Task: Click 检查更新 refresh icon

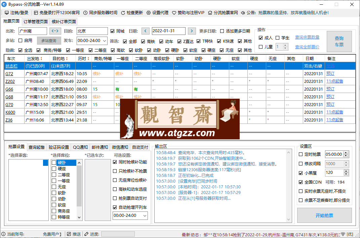Action: 123,13
